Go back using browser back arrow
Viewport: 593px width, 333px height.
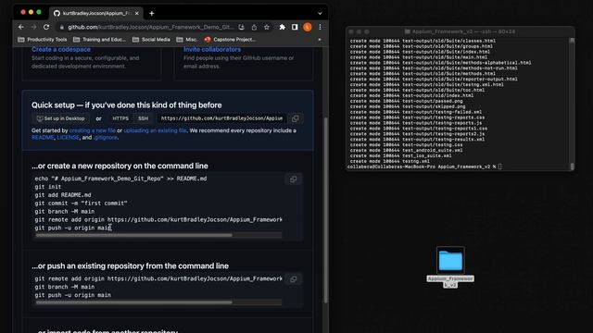[x=21, y=27]
